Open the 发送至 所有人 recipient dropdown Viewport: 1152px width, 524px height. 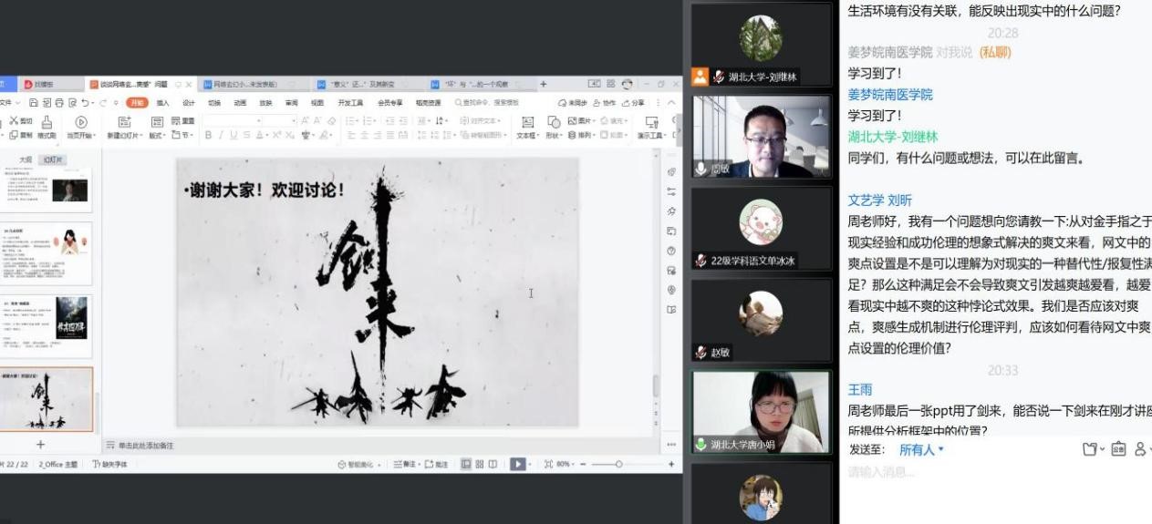pyautogui.click(x=921, y=449)
